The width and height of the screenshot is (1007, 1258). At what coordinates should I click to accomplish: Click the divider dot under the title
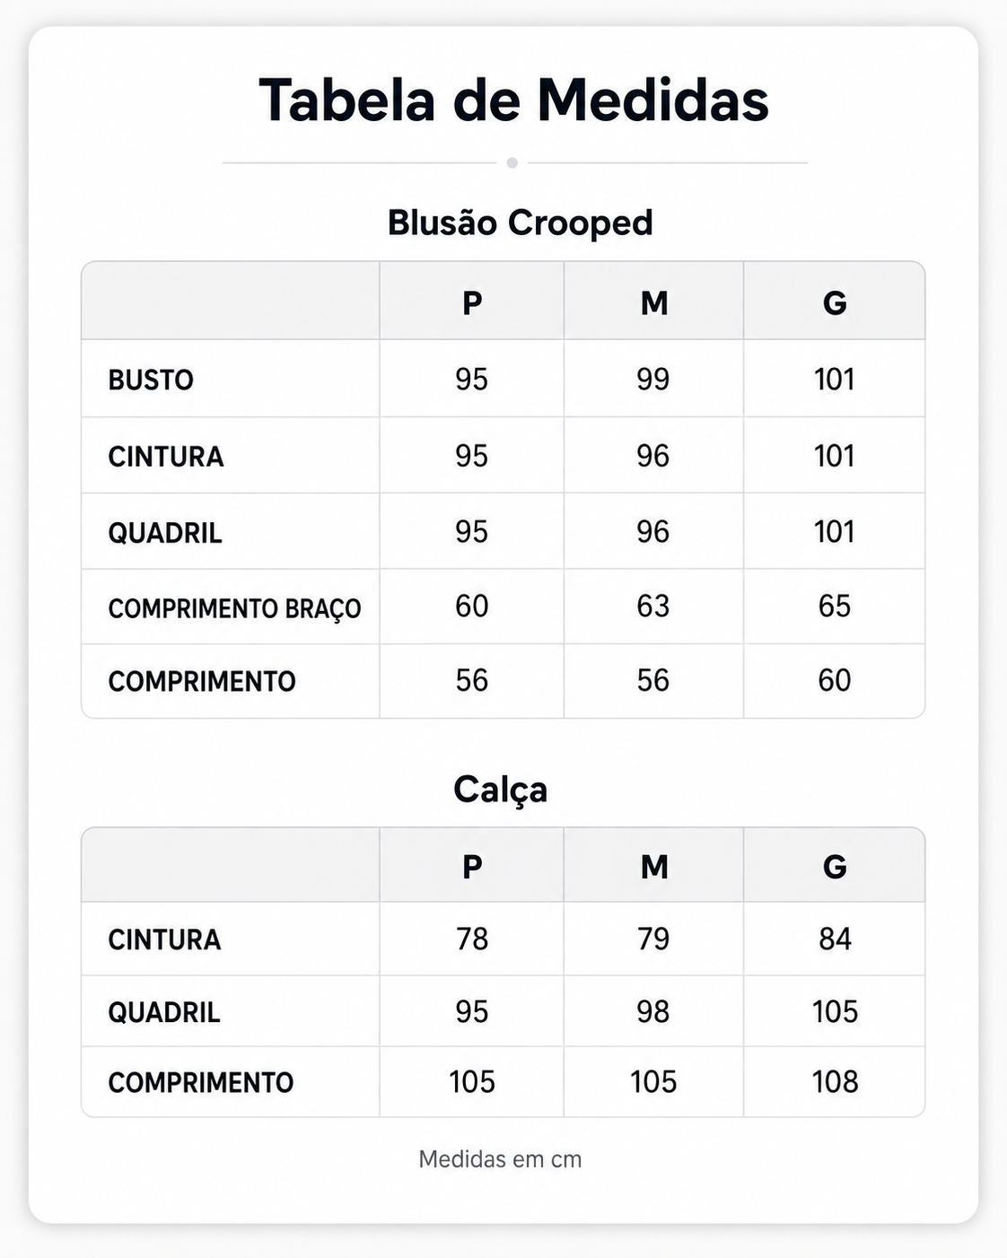512,163
